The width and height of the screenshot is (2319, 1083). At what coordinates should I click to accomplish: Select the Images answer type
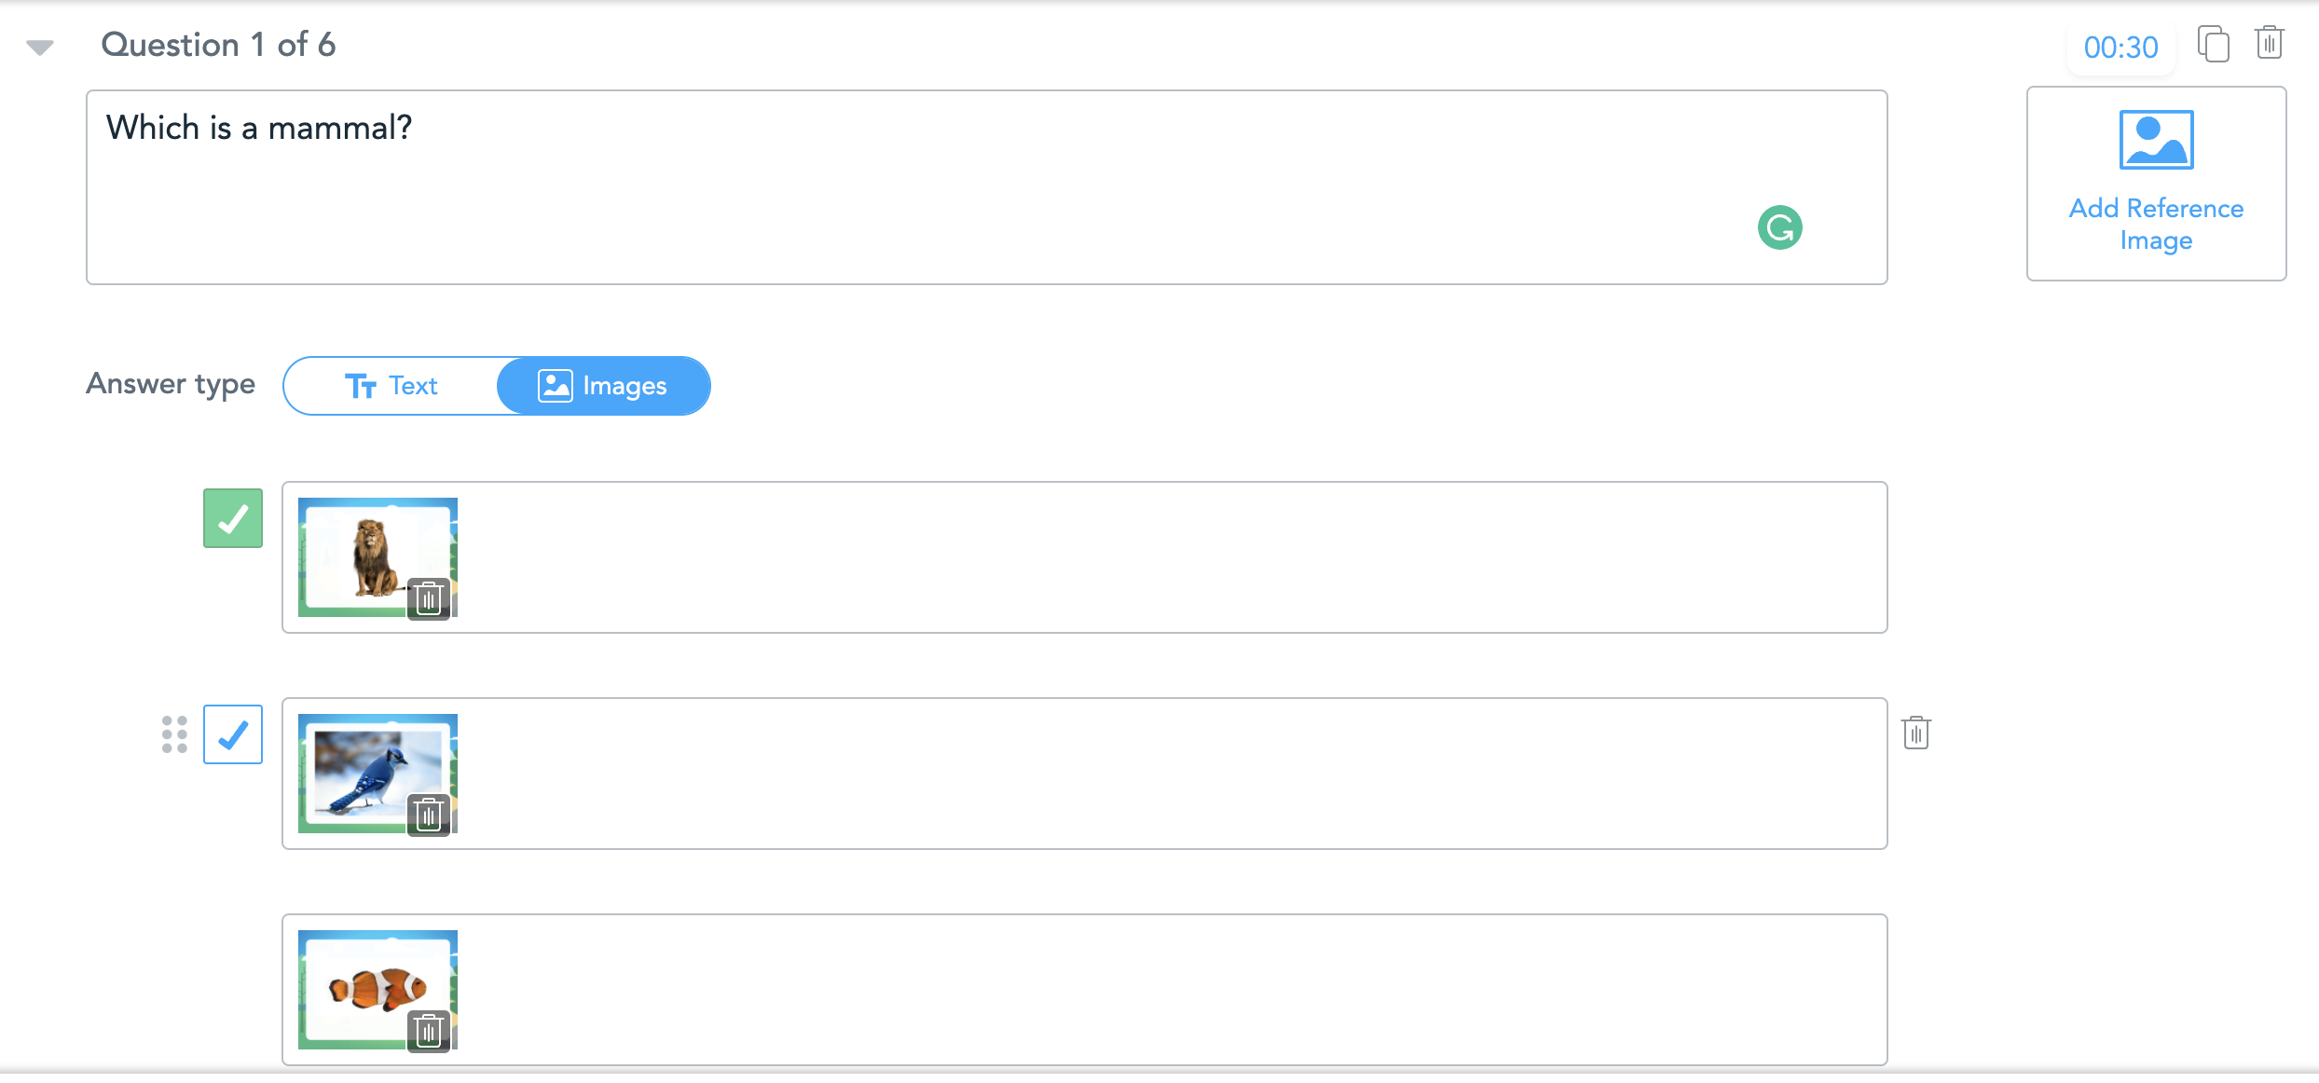click(x=603, y=386)
